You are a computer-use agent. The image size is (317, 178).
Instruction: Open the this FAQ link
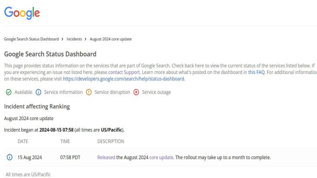(257, 72)
